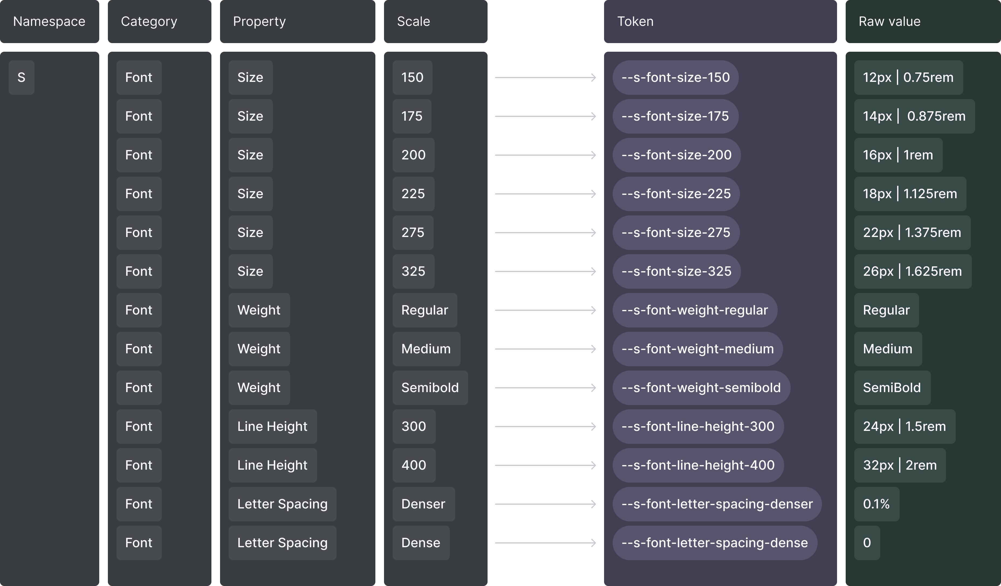Select the 0.1% raw value chip
Image resolution: width=1001 pixels, height=586 pixels.
click(x=876, y=504)
